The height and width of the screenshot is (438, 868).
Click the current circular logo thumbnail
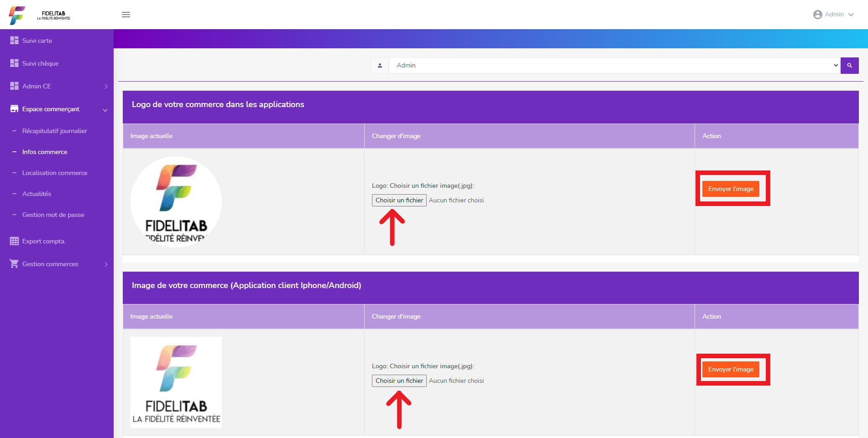pos(176,202)
